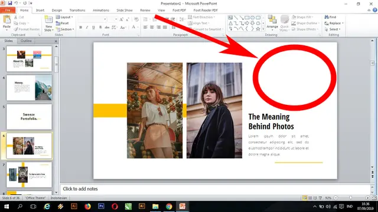378x212 pixels.
Task: Toggle align text right
Action: click(158, 27)
